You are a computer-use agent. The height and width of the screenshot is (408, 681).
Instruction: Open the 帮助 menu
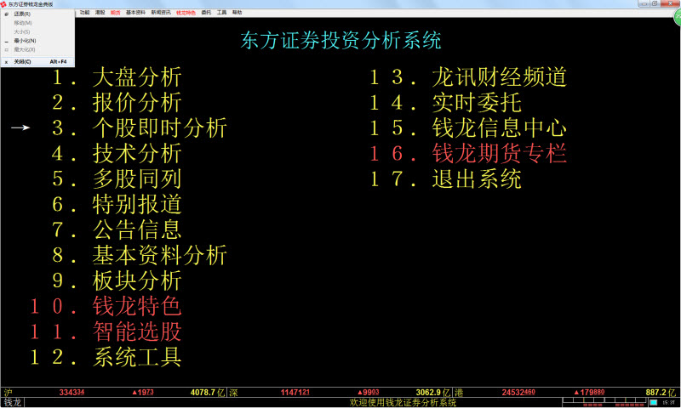237,13
